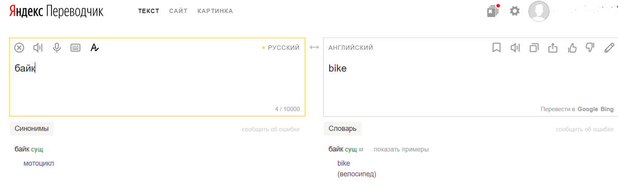Viewport: 618px width, 189px height.
Task: Open the source language selector РУССКИЙ
Action: click(x=284, y=48)
